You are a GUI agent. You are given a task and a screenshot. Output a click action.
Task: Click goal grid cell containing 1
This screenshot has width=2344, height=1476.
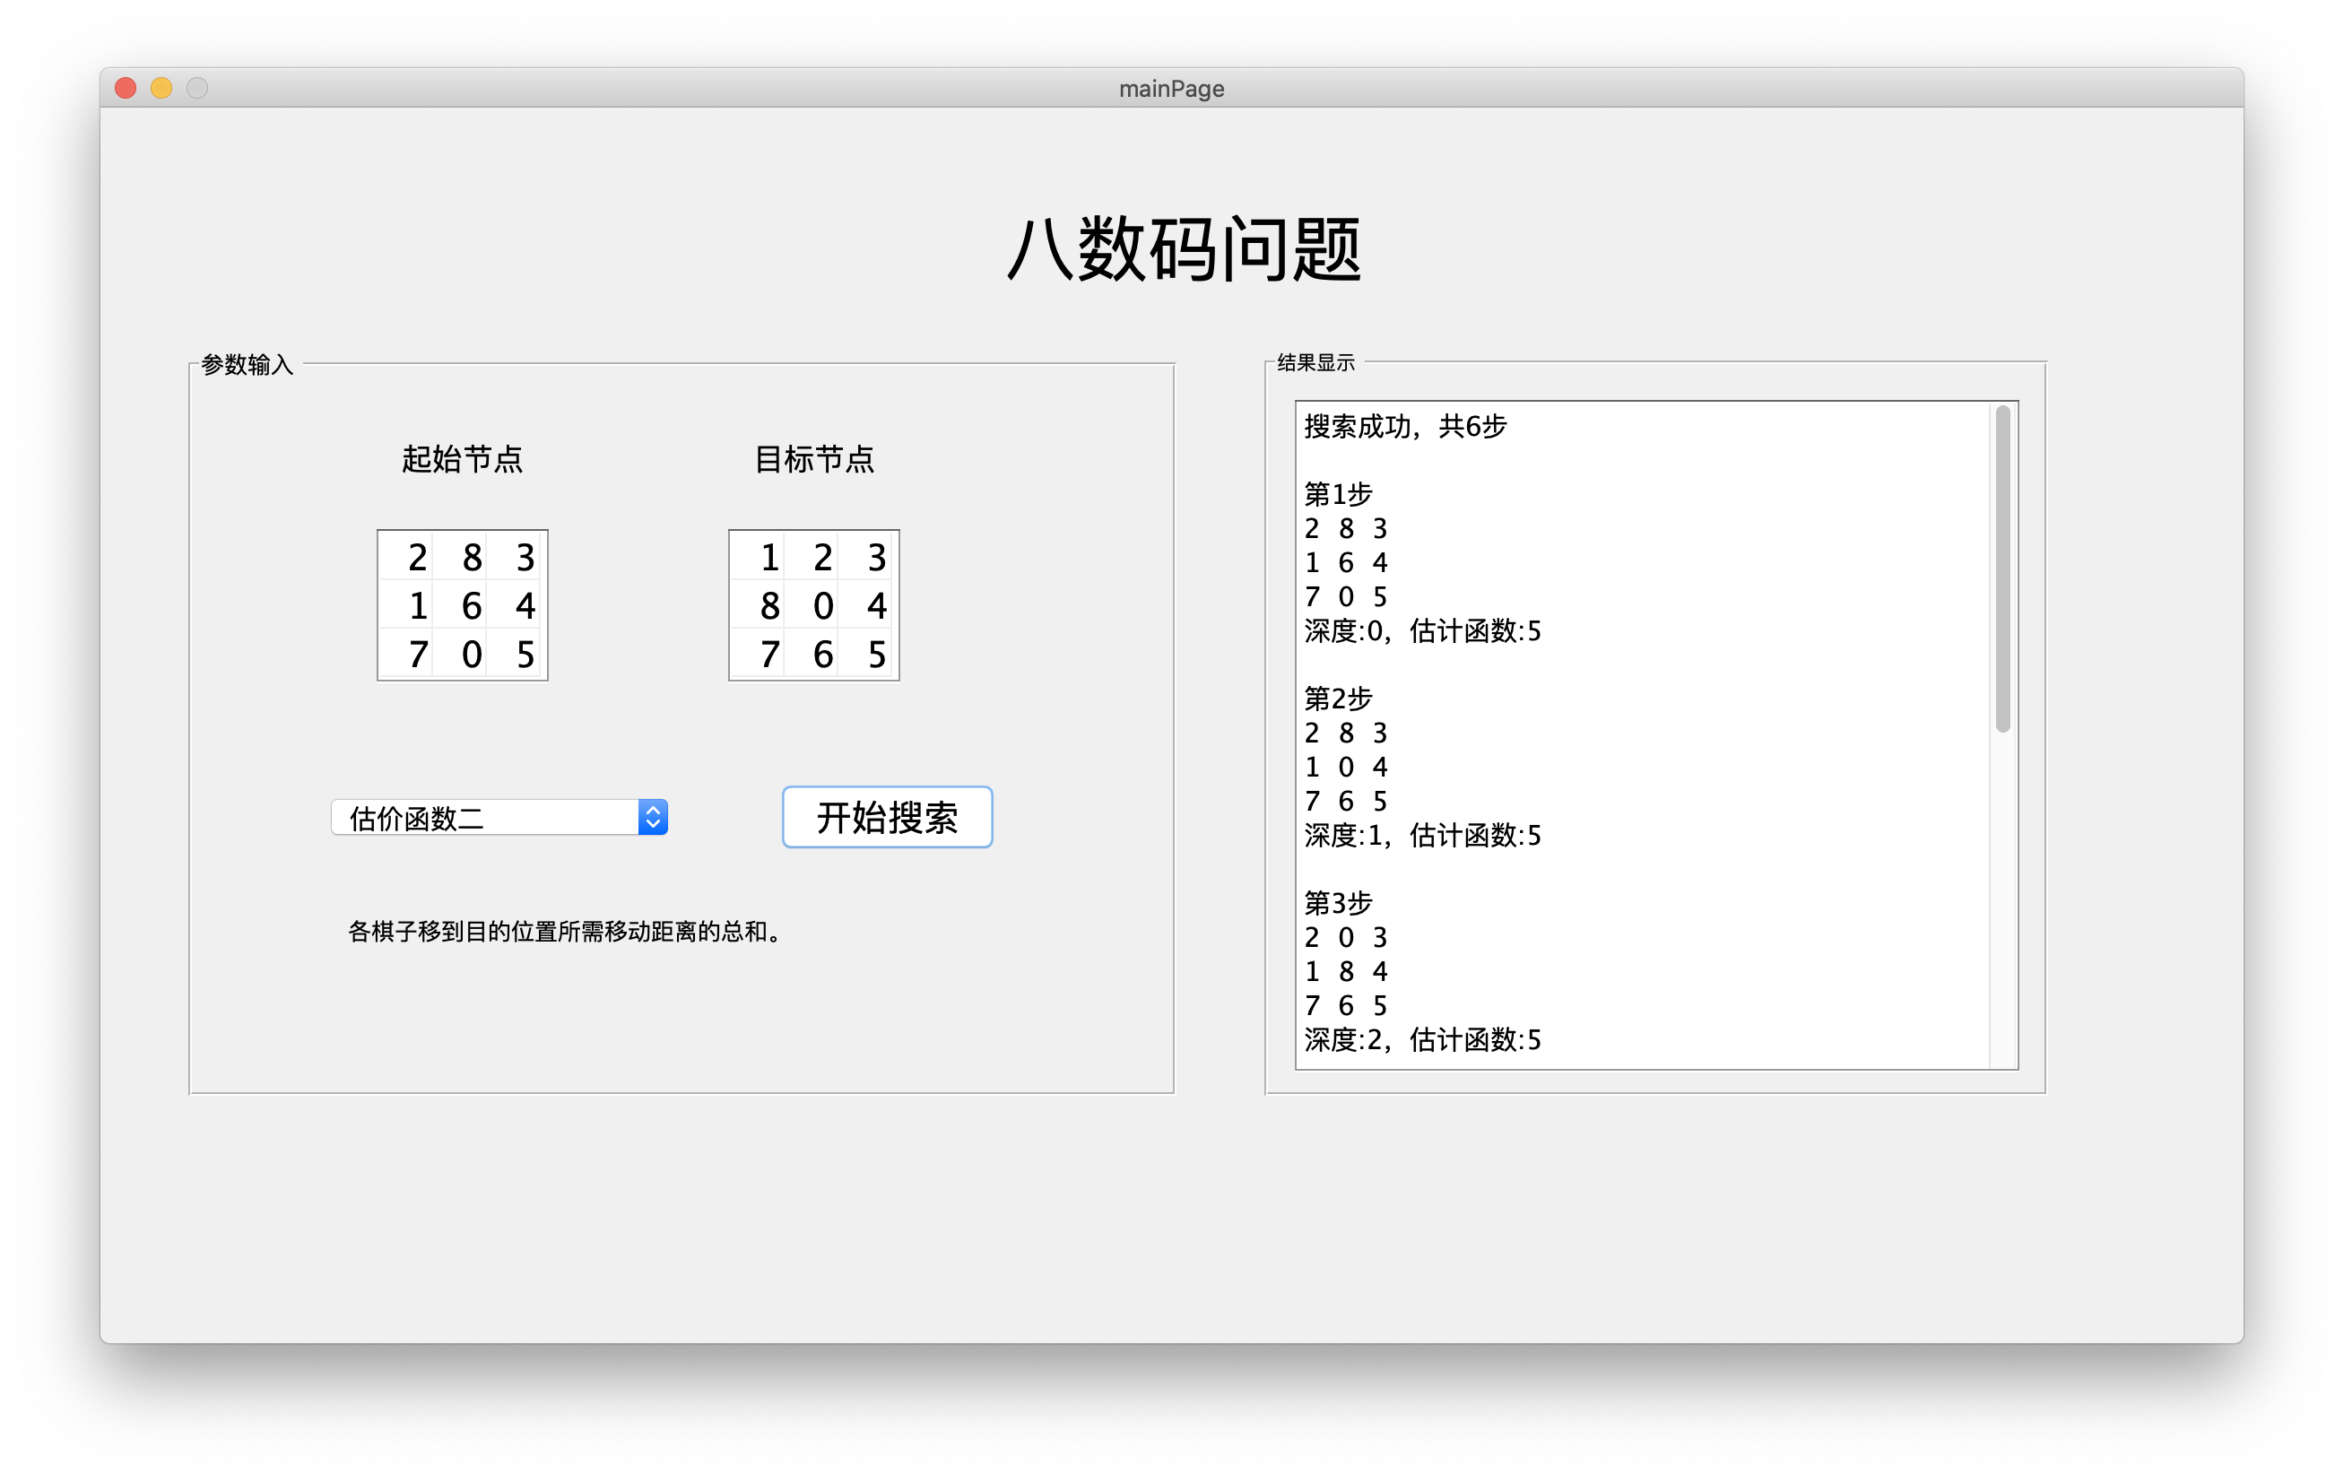pos(769,557)
